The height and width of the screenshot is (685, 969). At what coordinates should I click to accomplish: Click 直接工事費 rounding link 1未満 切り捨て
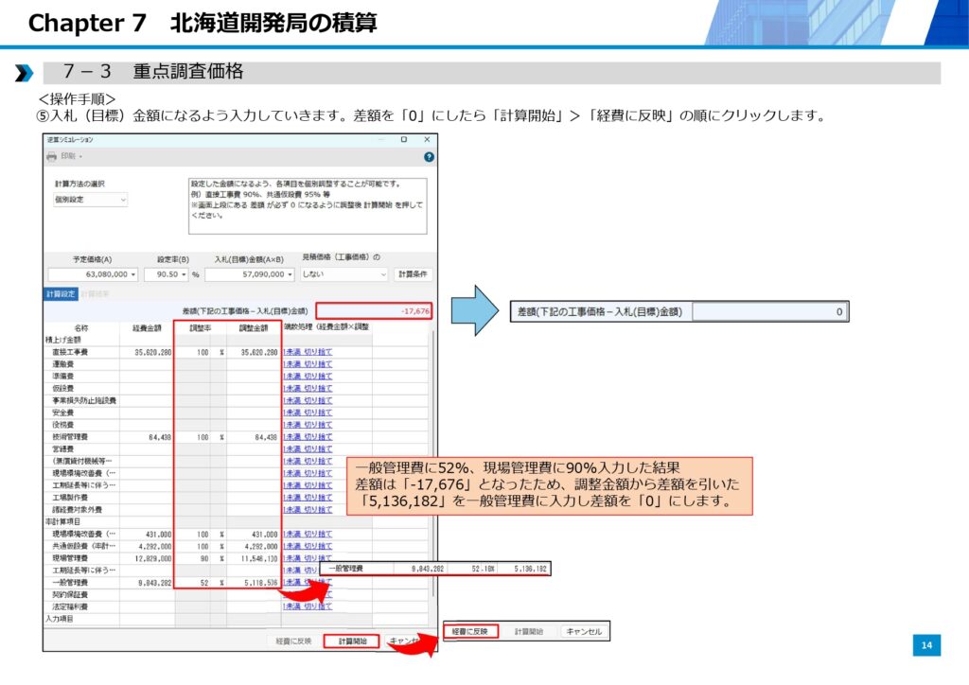tap(308, 351)
